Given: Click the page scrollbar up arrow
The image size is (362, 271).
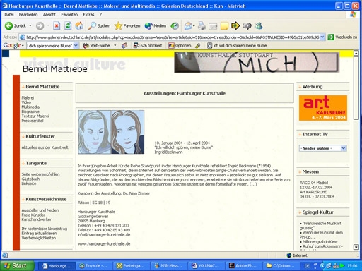Looking at the screenshot, I should coord(356,54).
